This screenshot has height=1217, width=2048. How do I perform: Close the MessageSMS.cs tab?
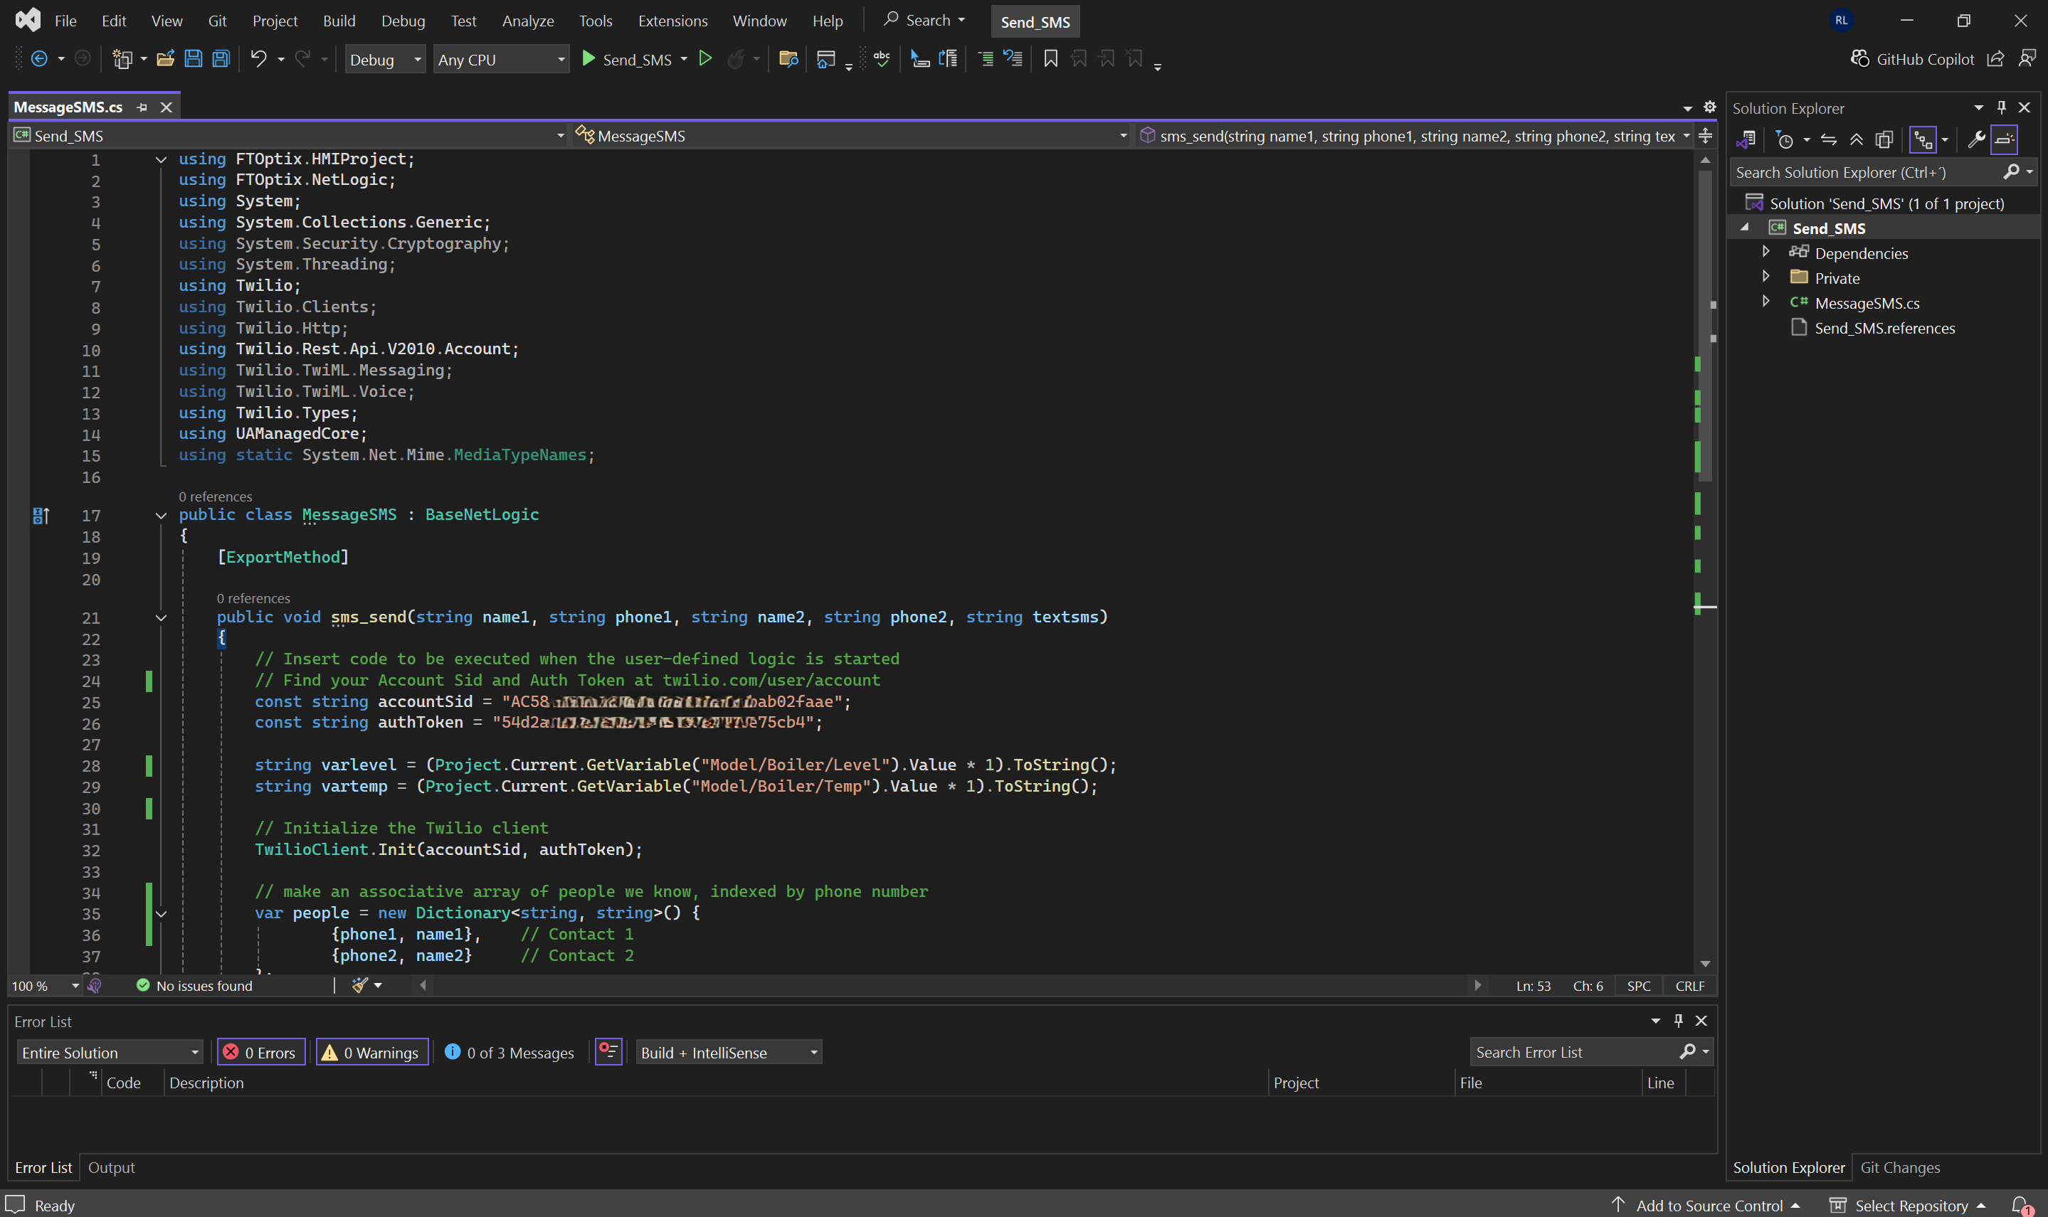click(x=167, y=107)
